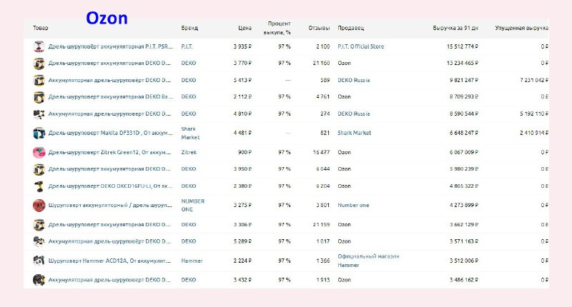Sort table by Бренд column header
This screenshot has width=572, height=307.
[x=189, y=28]
